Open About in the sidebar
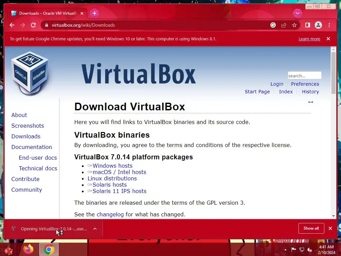 (19, 115)
